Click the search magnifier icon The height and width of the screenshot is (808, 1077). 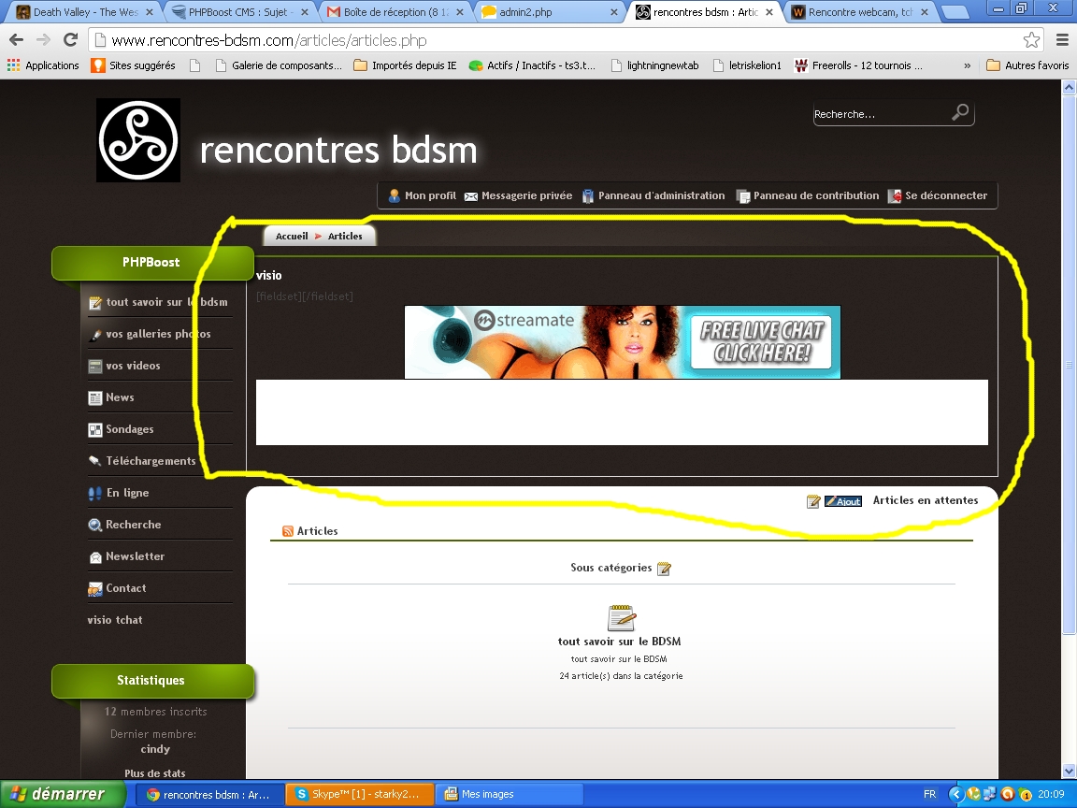coord(959,113)
